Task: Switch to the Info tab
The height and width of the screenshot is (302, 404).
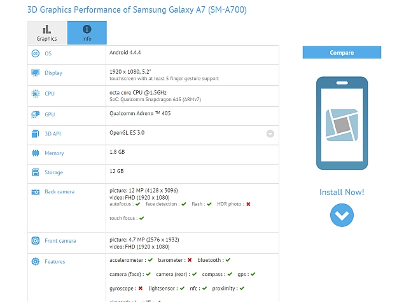Action: (87, 32)
